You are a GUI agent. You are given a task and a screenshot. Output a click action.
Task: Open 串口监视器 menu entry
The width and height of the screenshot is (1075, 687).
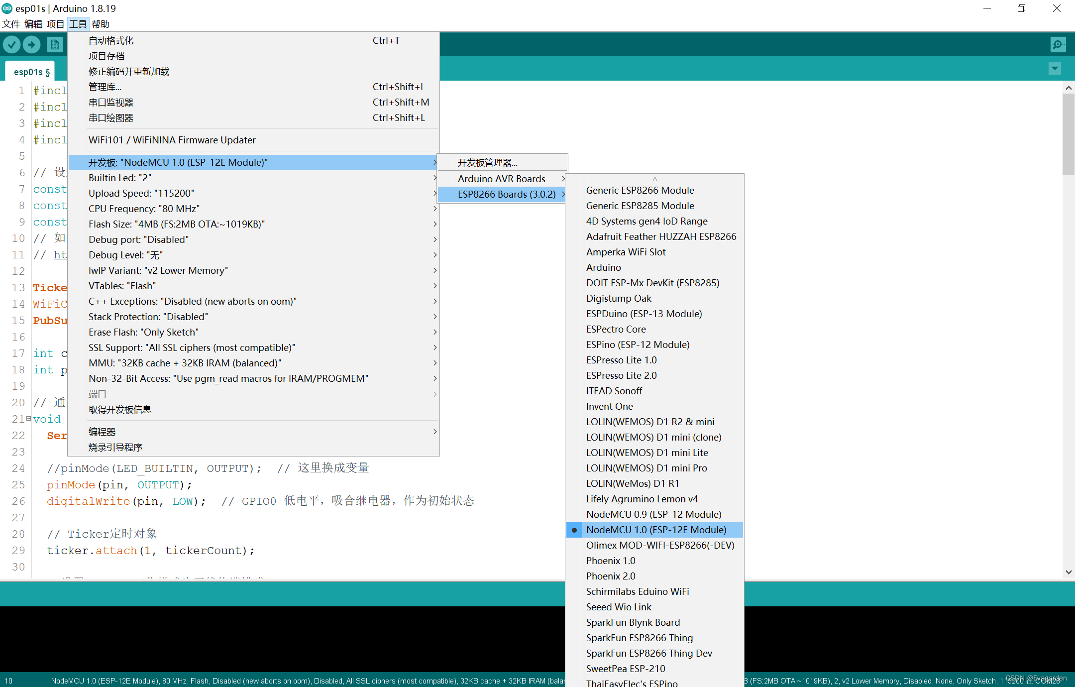coord(254,103)
